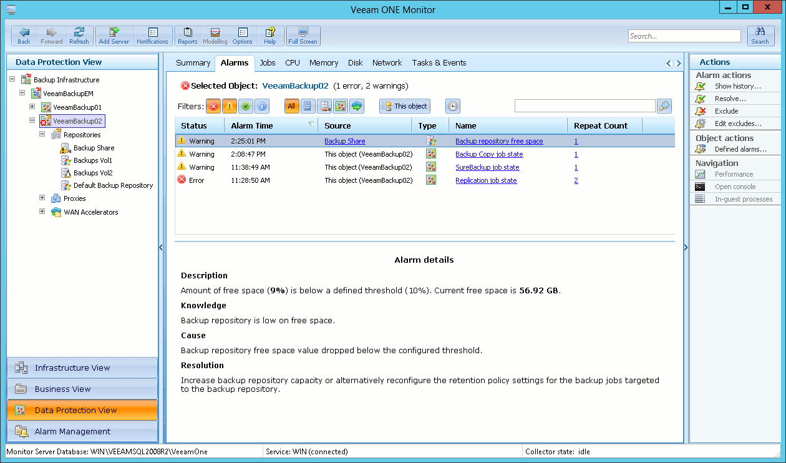
Task: Click the time period clock filter icon
Action: 452,106
